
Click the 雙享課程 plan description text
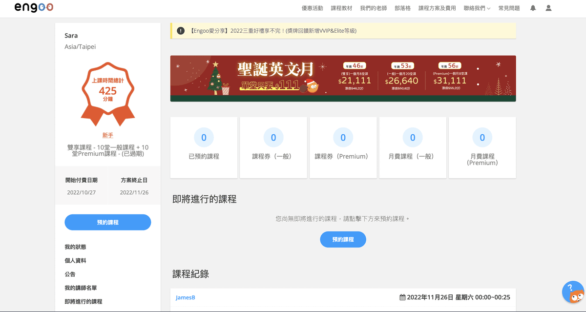108,150
